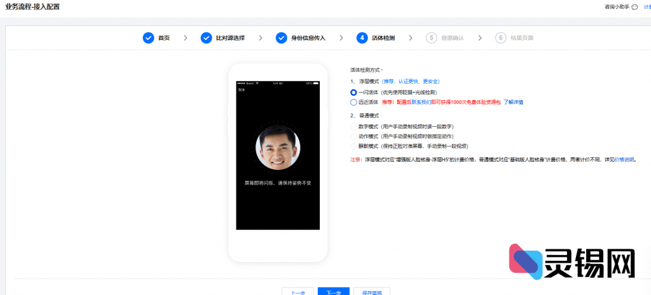Click the 比对源选择 step checkmark icon
Screen dimensions: 651x295
click(206, 38)
